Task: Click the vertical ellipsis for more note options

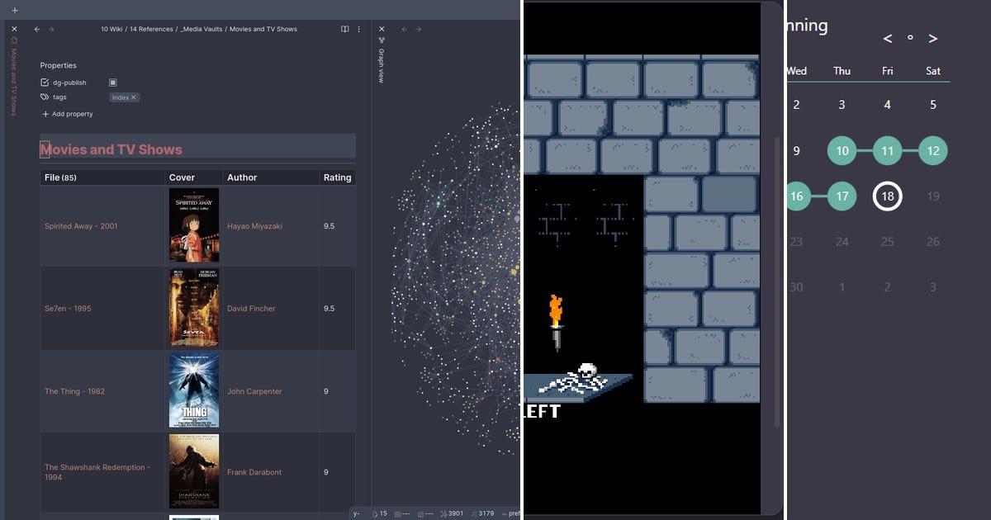Action: (x=358, y=28)
